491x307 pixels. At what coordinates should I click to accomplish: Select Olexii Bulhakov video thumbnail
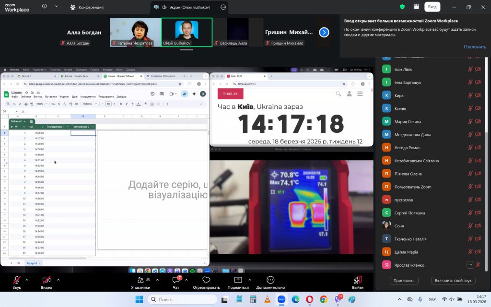[x=187, y=32]
